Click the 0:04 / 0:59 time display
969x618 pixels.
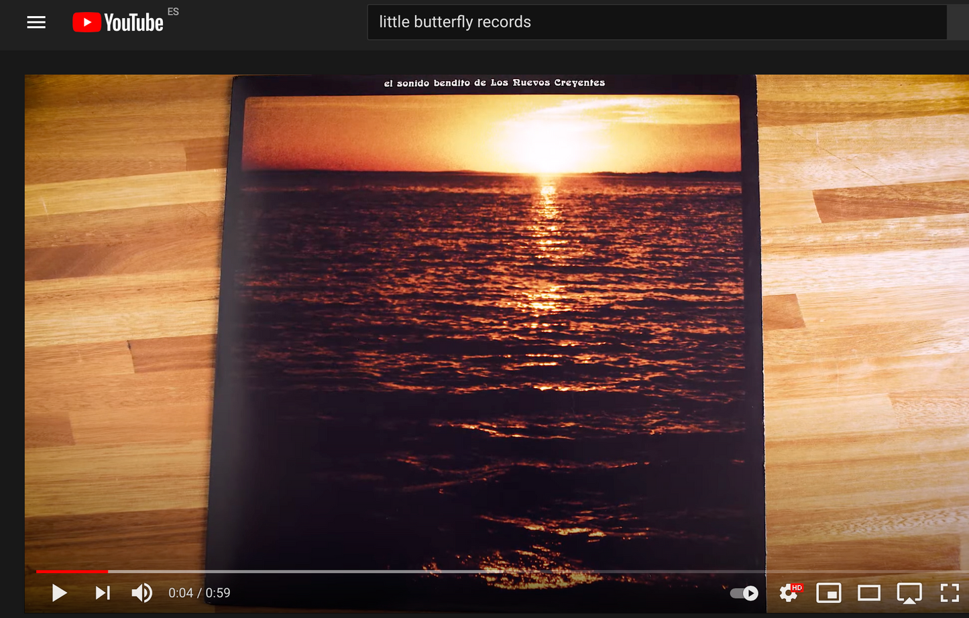coord(199,593)
